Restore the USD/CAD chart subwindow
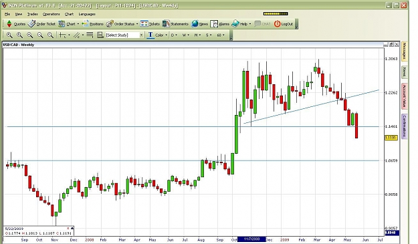This screenshot has width=418, height=244. coord(391,45)
